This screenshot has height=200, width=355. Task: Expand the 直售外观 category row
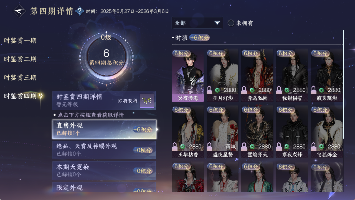[104, 129]
